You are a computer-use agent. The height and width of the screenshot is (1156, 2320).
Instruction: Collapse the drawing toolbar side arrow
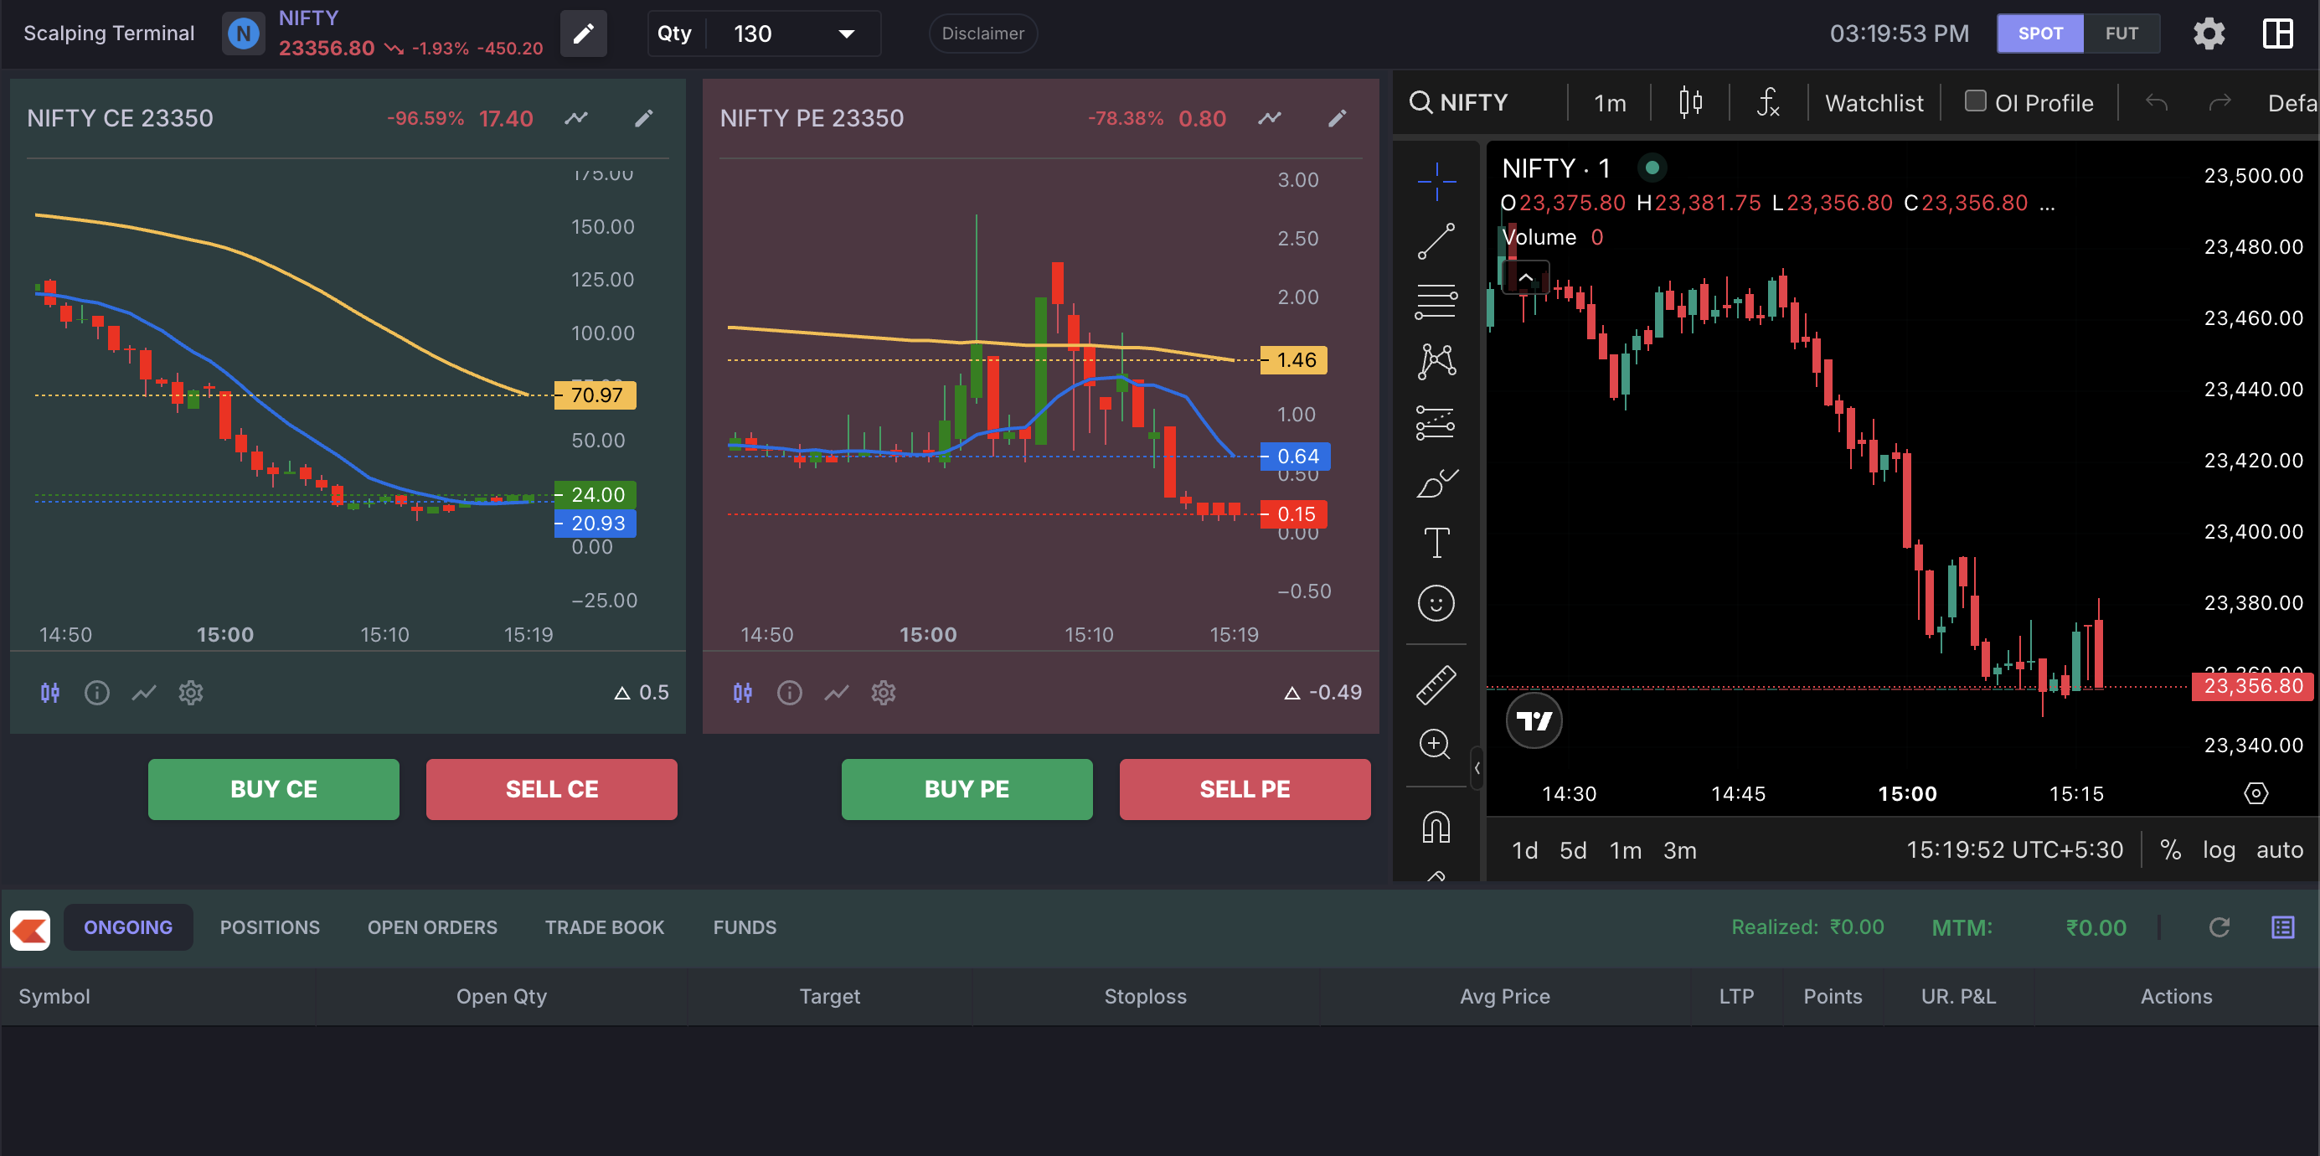1477,767
